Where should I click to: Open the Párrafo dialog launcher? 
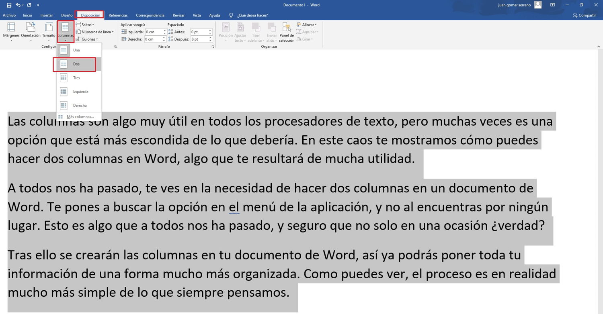(x=213, y=47)
